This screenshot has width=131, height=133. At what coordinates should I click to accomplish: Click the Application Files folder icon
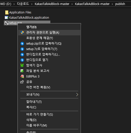[7, 12]
